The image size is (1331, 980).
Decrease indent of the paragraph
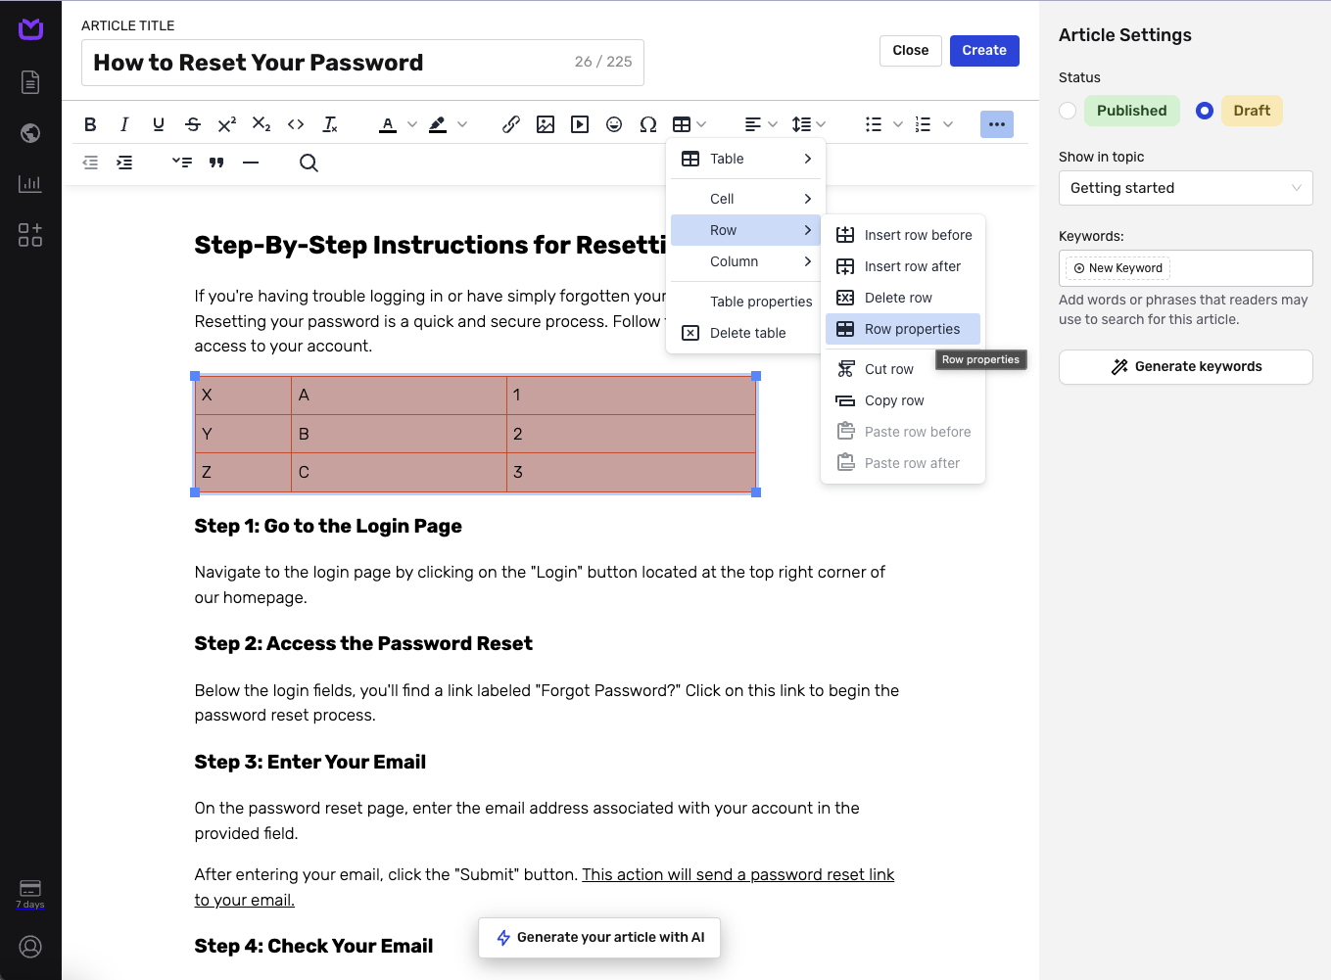[90, 163]
